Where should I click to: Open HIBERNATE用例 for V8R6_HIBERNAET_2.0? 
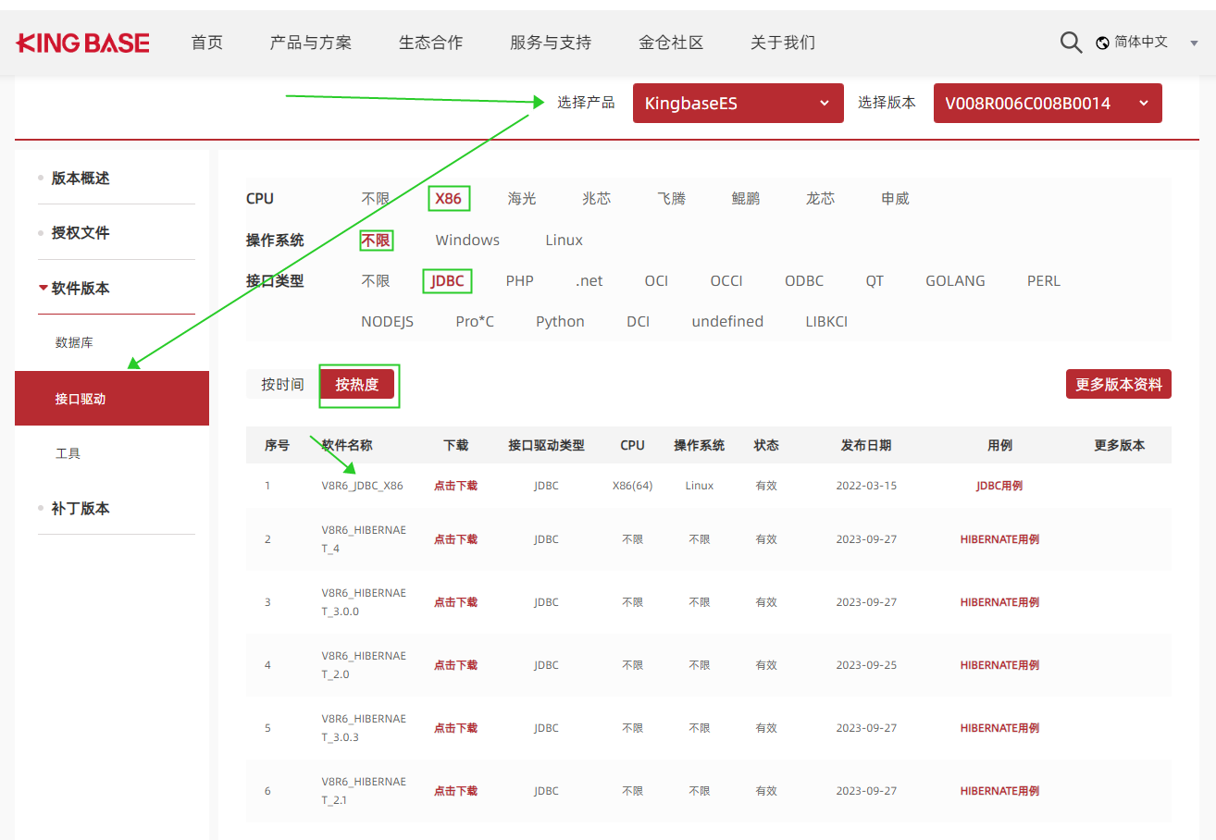pos(999,665)
